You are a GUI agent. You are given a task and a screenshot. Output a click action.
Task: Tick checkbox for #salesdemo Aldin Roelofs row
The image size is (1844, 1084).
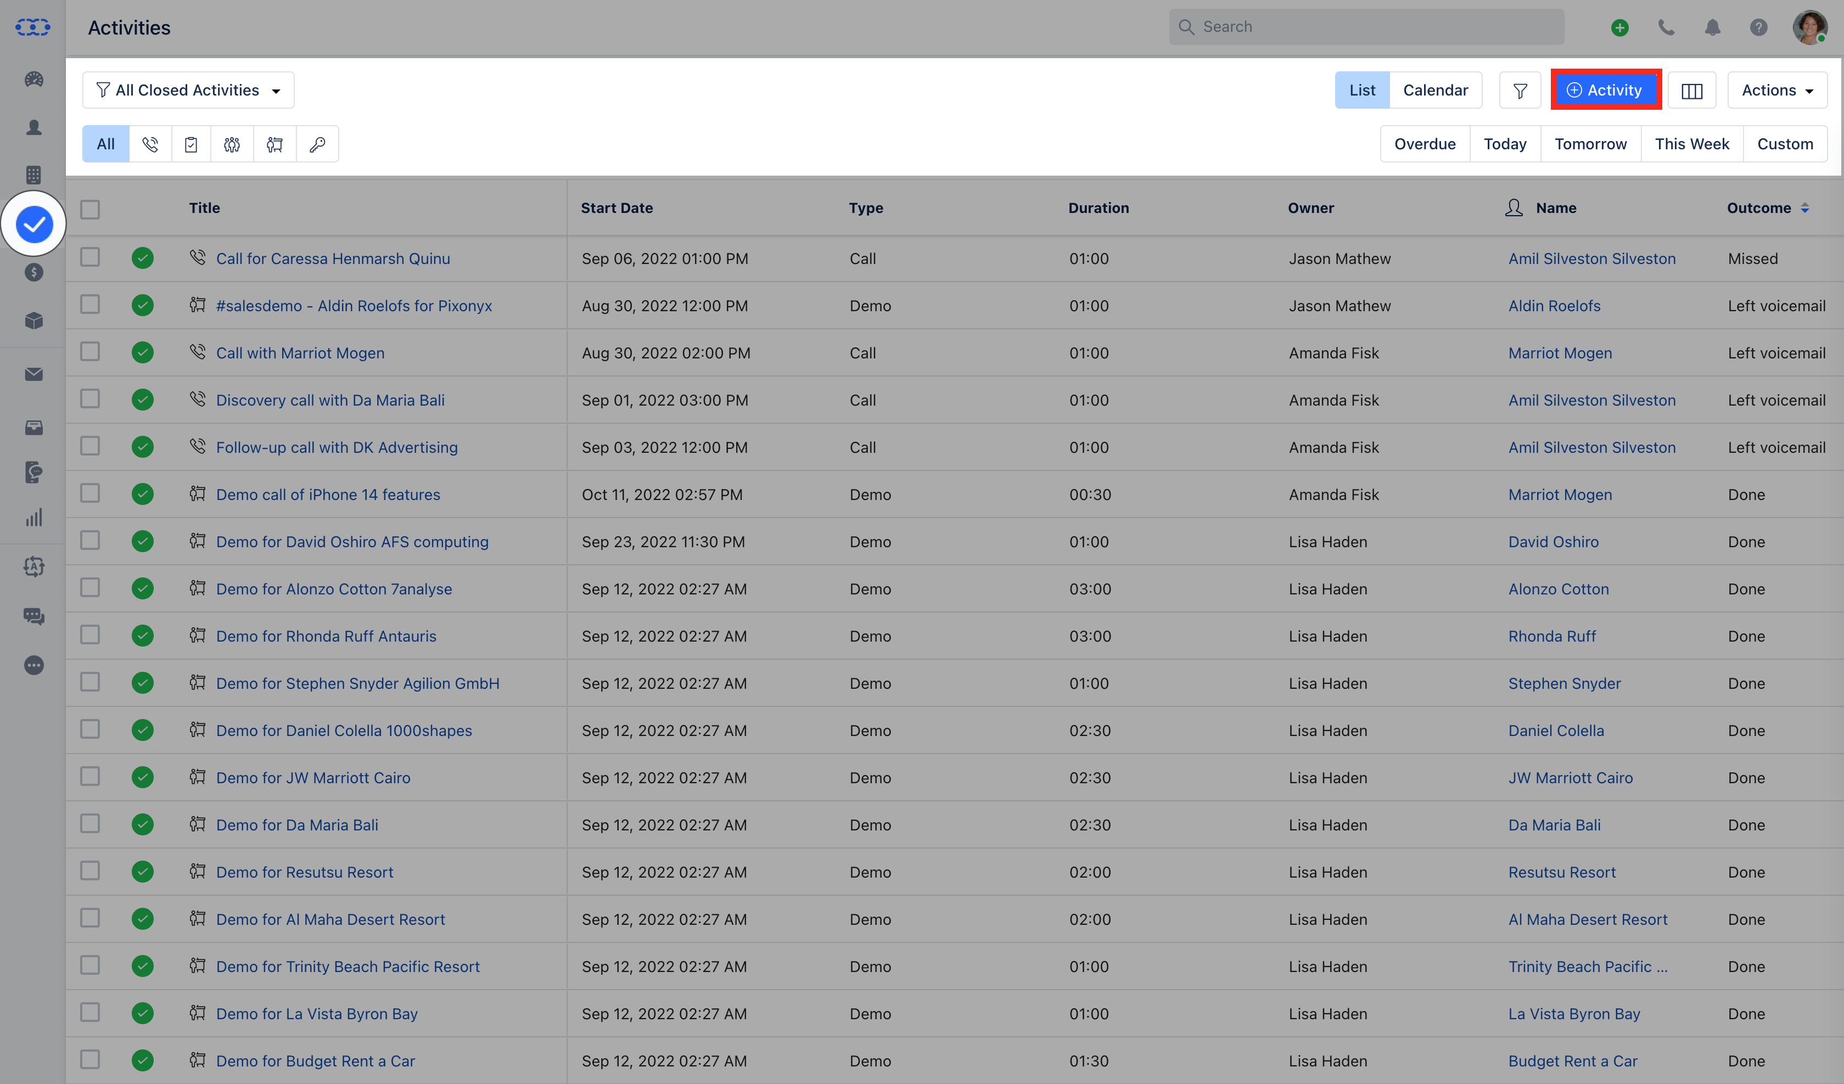[90, 304]
